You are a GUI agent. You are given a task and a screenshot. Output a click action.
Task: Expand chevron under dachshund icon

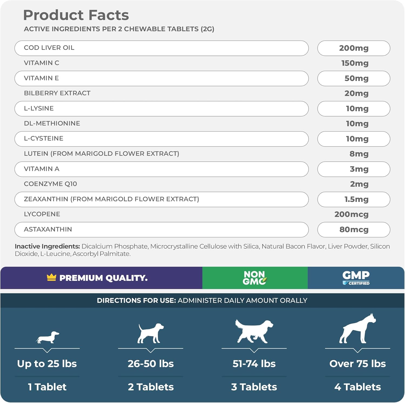click(x=47, y=350)
